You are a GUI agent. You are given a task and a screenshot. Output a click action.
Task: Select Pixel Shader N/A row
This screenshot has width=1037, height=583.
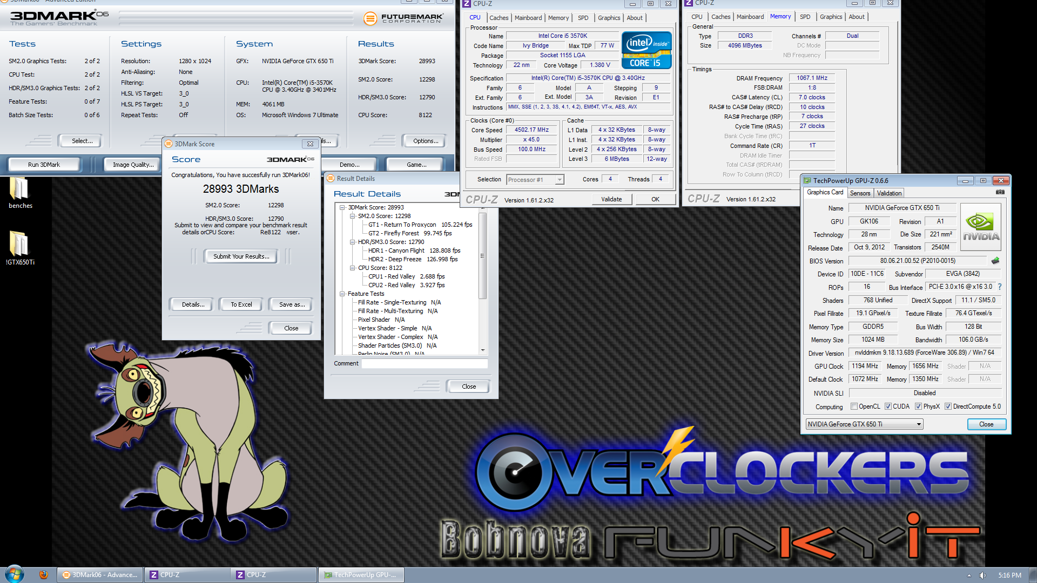pos(381,320)
